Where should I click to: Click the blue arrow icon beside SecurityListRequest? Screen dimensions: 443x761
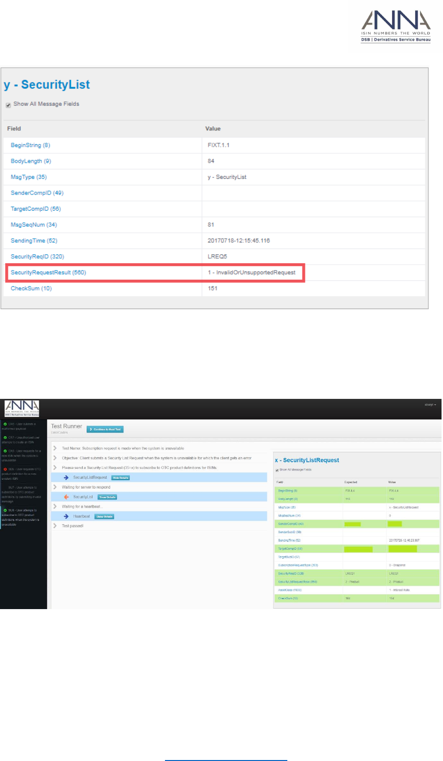point(66,477)
